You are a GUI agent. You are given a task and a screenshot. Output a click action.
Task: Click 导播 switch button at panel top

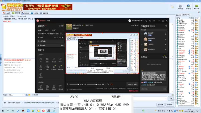pos(61,26)
